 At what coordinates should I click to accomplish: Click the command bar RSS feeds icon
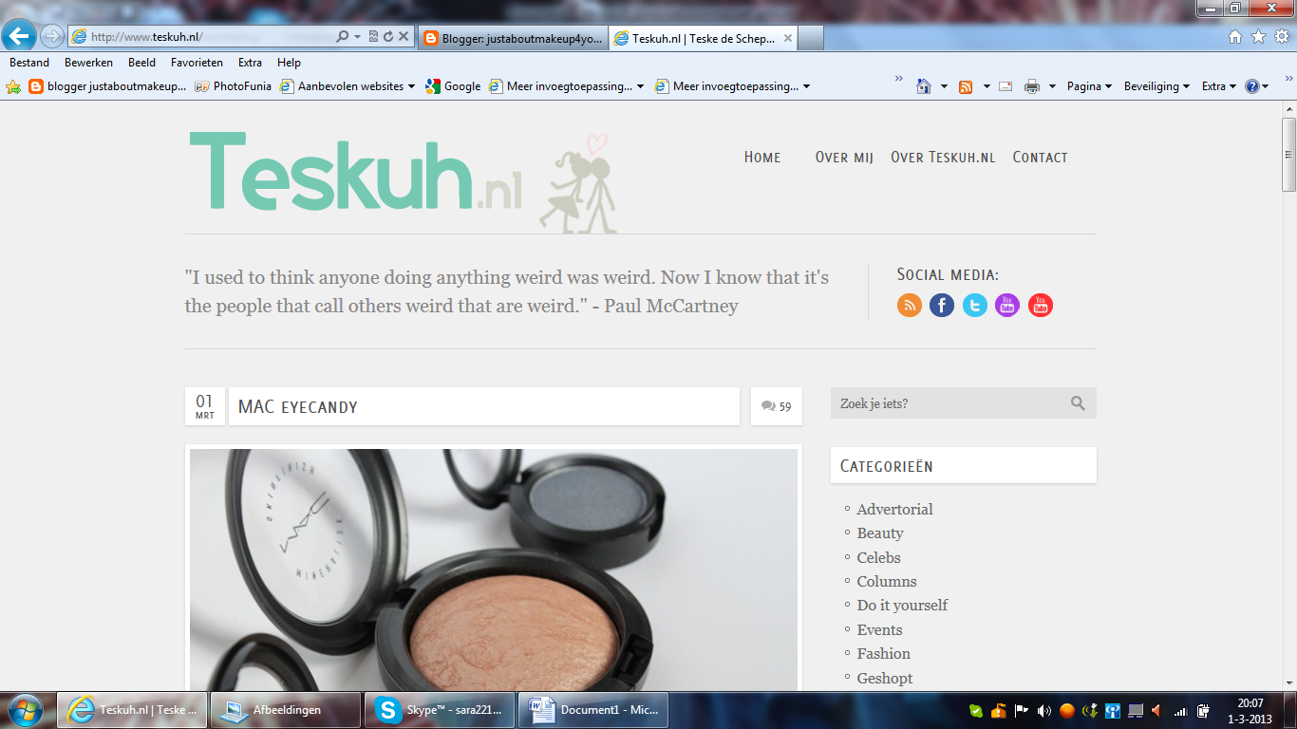pos(966,86)
